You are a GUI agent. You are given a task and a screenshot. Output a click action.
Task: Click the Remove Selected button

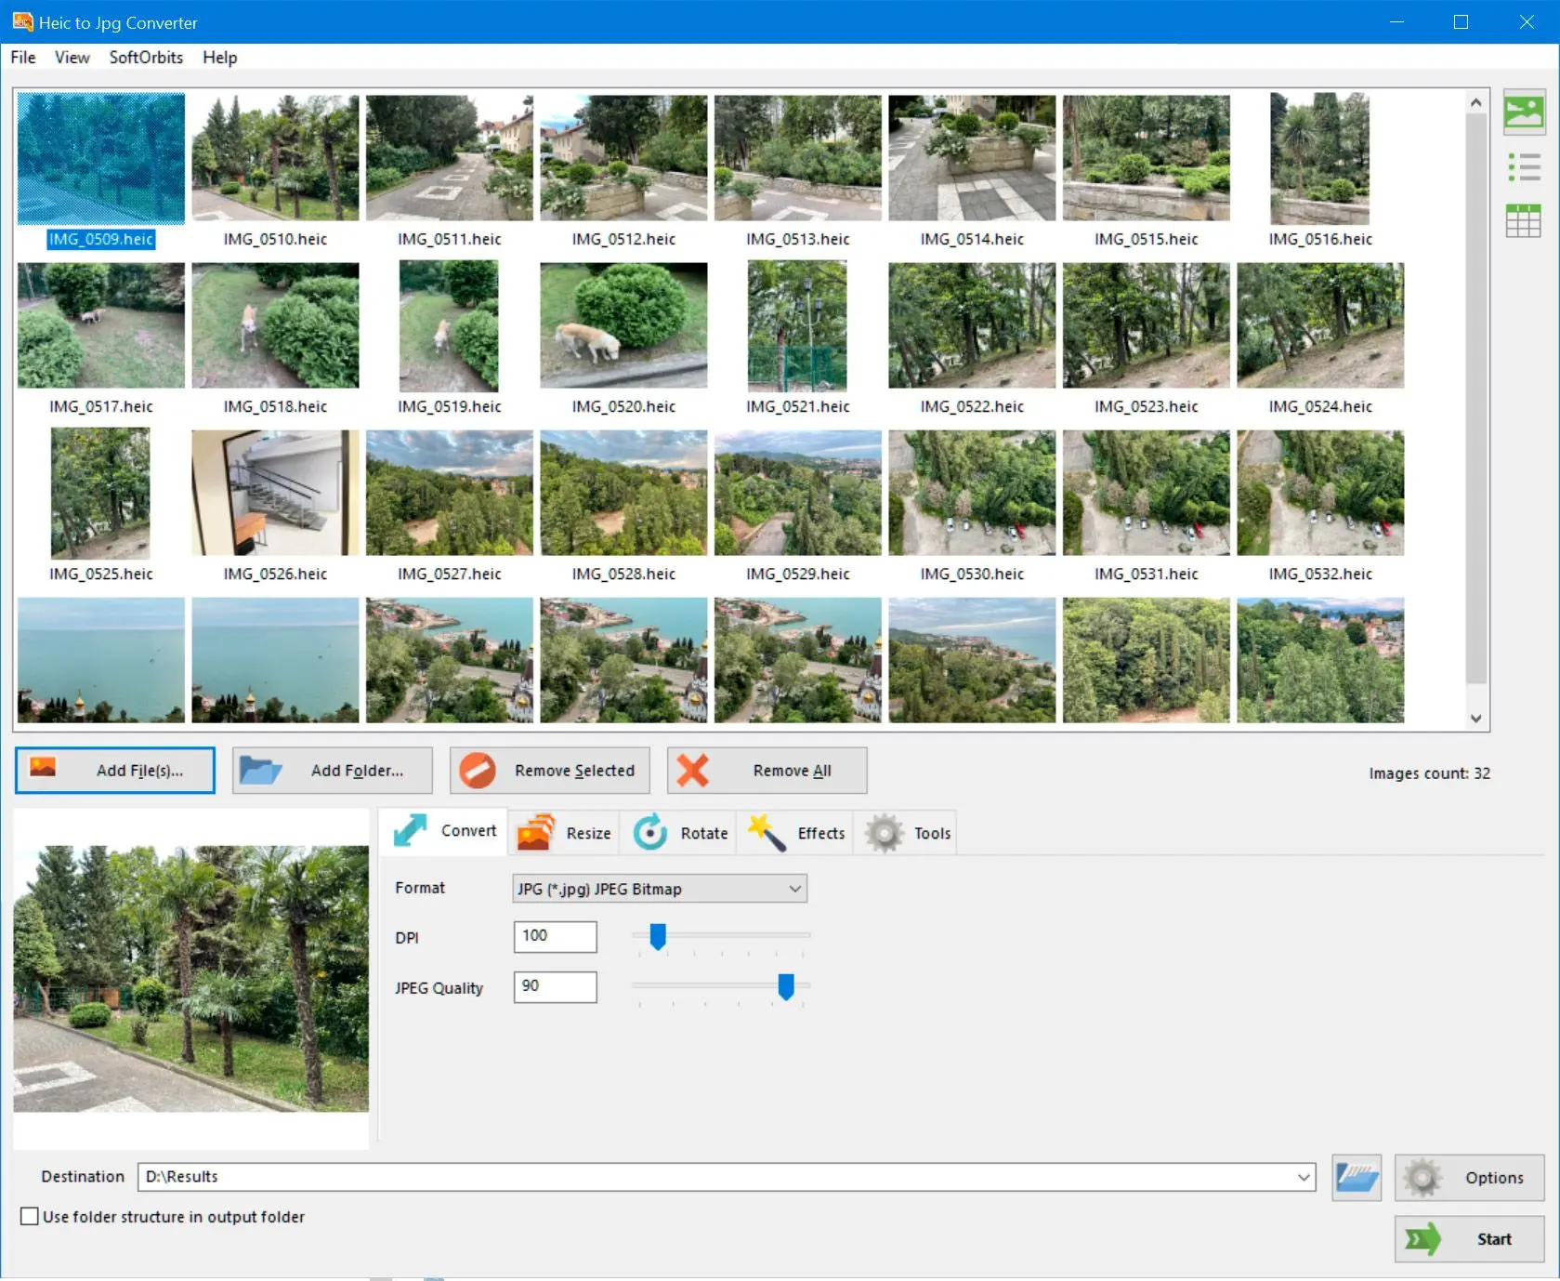coord(548,770)
